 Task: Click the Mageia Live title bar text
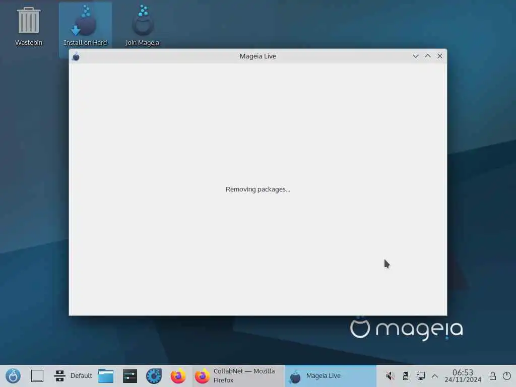[x=257, y=56]
